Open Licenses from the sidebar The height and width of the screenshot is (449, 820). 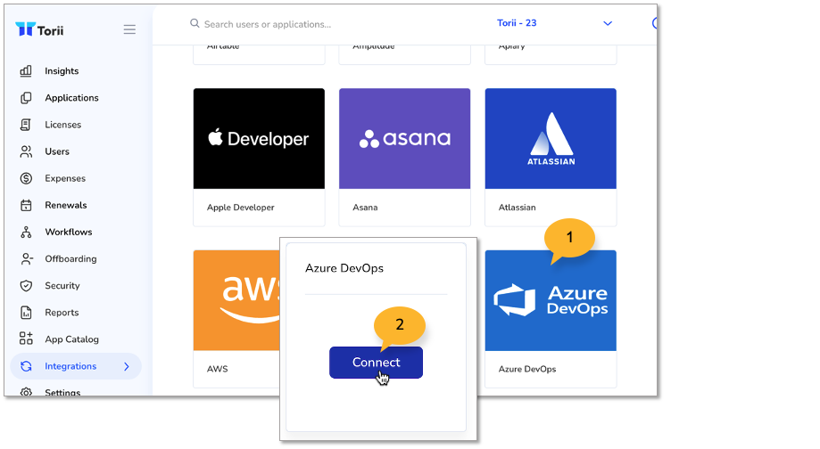(x=62, y=125)
